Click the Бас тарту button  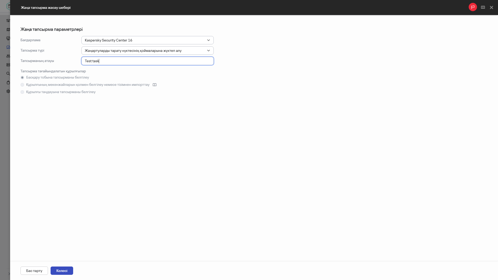coord(34,271)
